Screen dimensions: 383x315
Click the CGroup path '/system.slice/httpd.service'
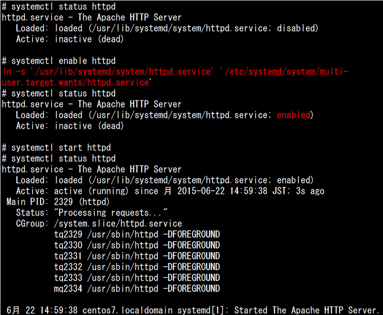[118, 224]
